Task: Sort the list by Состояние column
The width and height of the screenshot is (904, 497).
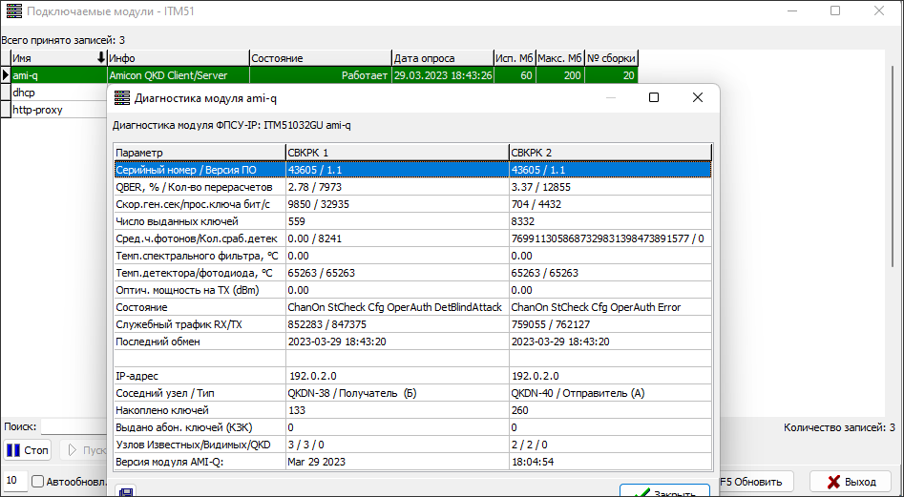Action: [320, 58]
